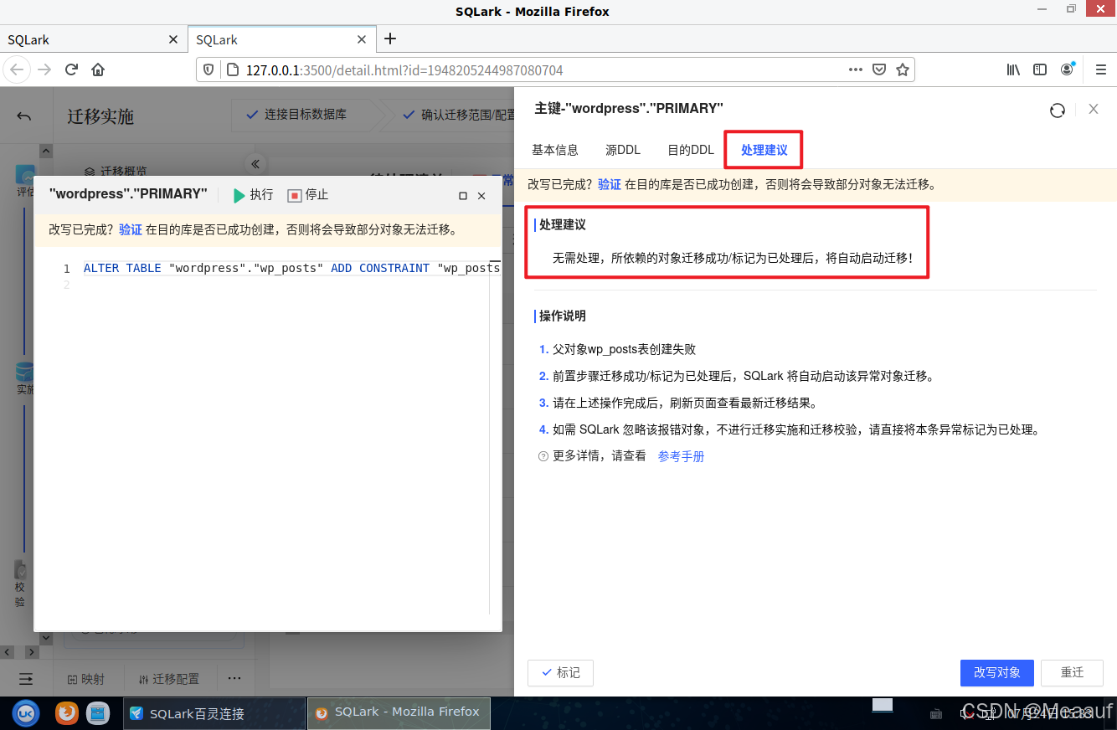The width and height of the screenshot is (1117, 730).
Task: Open Firefox Library icon
Action: pos(1013,69)
